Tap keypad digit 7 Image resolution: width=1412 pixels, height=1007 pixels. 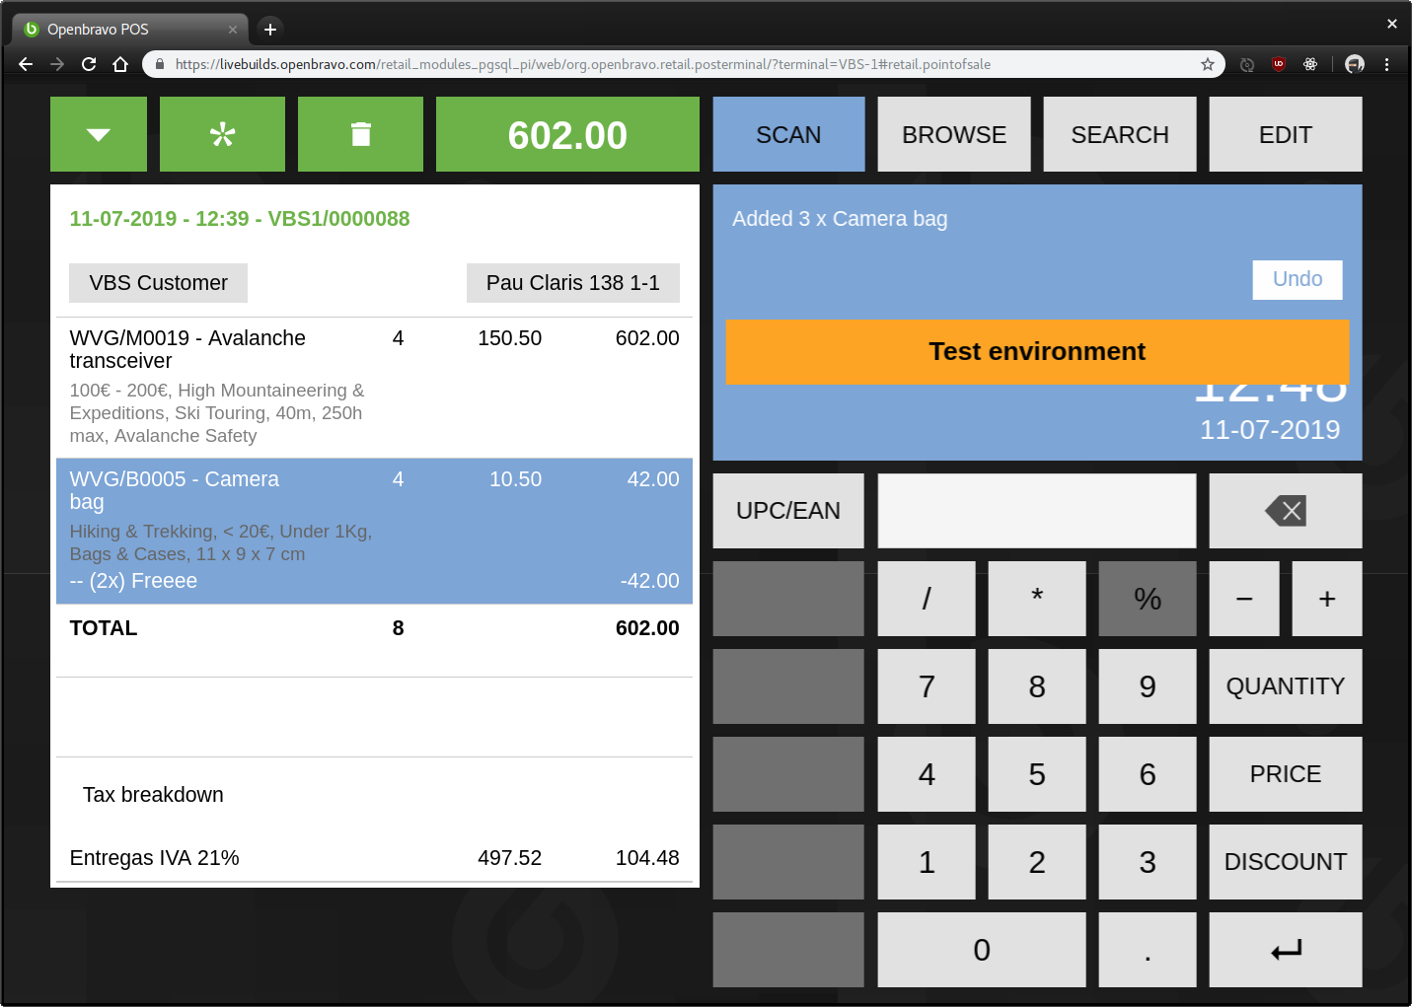pyautogui.click(x=927, y=686)
